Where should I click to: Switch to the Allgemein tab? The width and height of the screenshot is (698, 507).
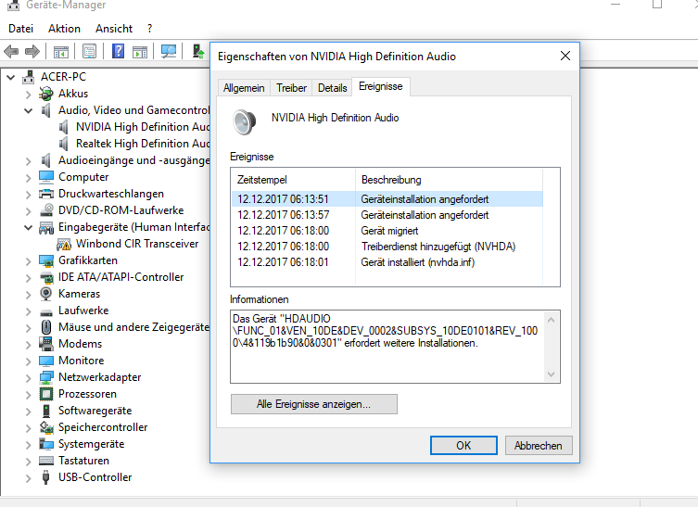[x=244, y=88]
